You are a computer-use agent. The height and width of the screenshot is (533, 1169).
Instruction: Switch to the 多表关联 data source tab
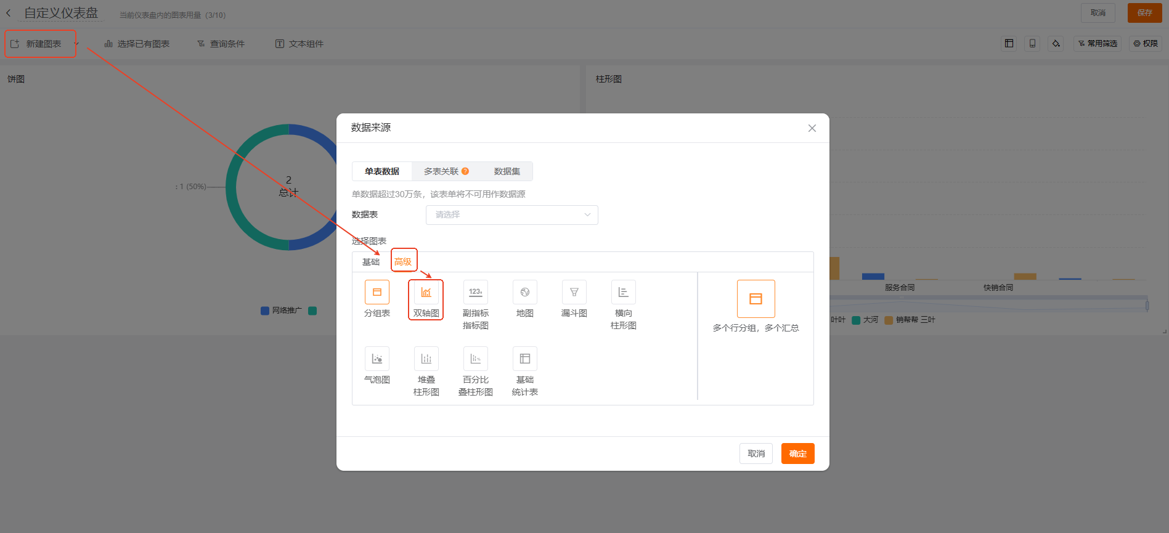point(441,171)
